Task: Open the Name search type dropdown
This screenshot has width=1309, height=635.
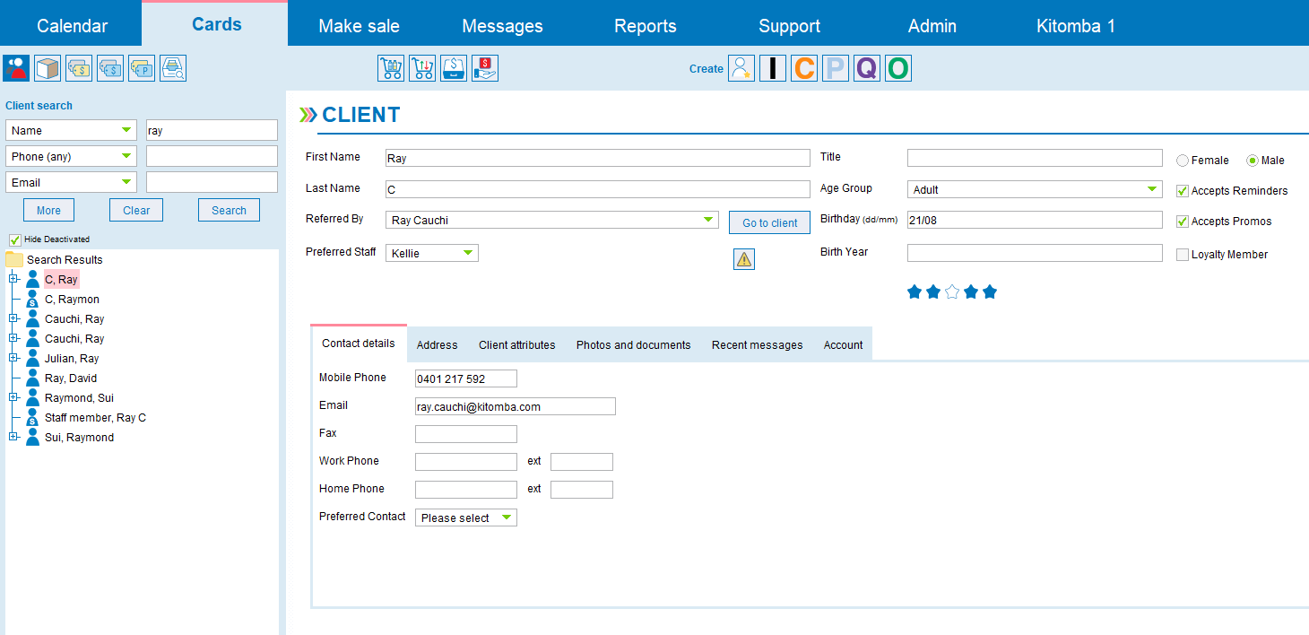Action: (71, 130)
